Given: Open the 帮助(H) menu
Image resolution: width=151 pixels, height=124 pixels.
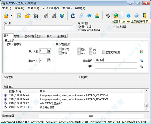Looking at the screenshot, I should coord(80,8).
